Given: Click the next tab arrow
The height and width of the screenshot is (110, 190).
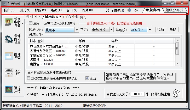Looking at the screenshot, I should click(x=35, y=16).
